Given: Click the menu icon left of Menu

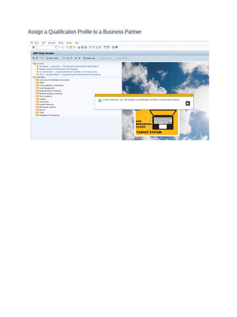Looking at the screenshot, I should 32,43.
